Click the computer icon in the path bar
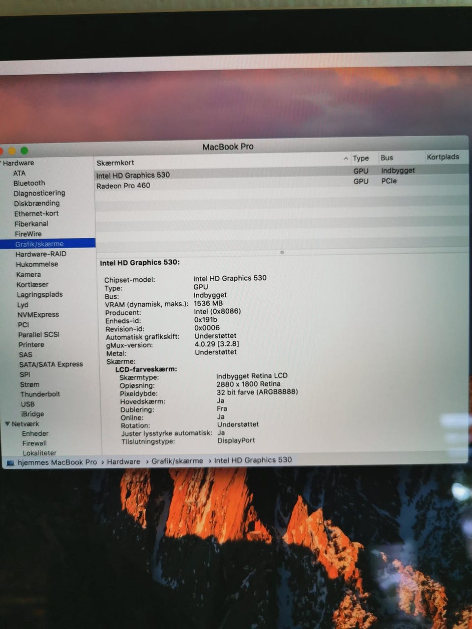 point(10,463)
